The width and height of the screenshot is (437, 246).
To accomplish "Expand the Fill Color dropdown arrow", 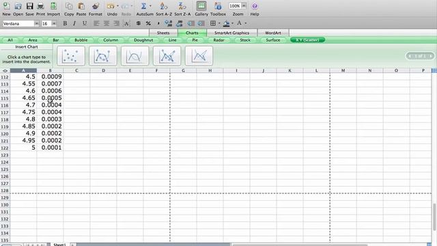I will (233, 23).
